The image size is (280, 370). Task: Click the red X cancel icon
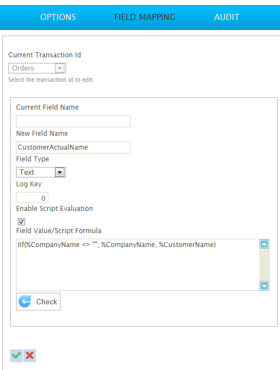click(x=29, y=356)
